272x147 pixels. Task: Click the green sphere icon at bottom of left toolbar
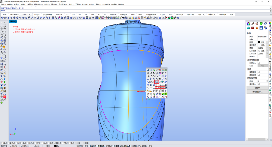(x=2, y=103)
